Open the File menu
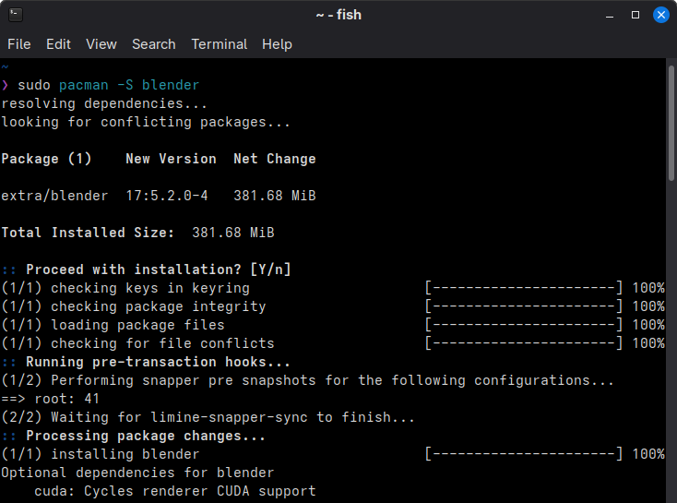Screen dimensions: 677x503 coord(19,44)
